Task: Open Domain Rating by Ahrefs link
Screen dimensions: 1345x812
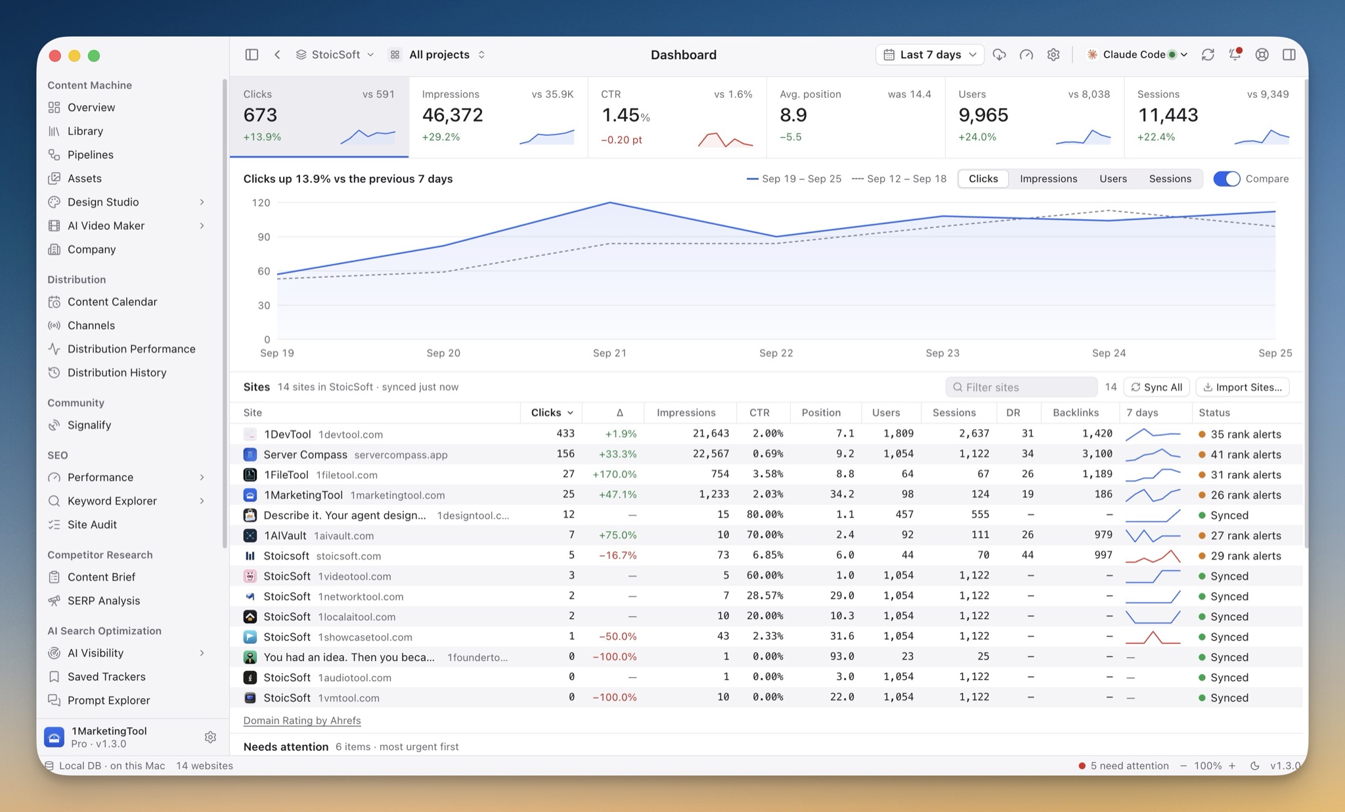Action: [x=302, y=720]
